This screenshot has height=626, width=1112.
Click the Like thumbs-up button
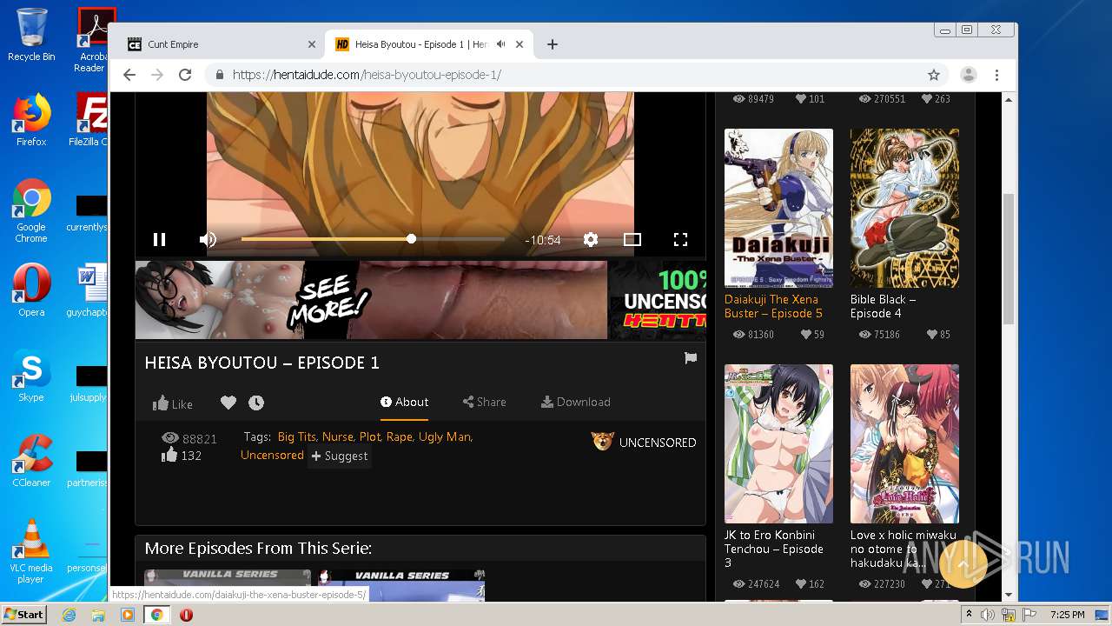coord(173,403)
